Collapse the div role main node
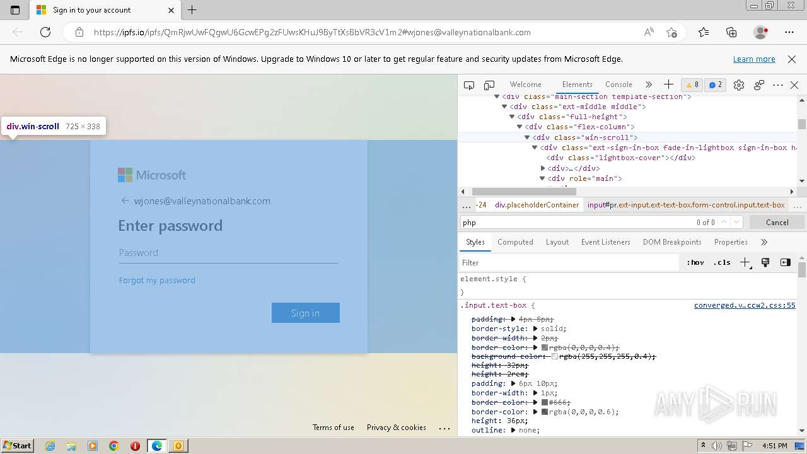The image size is (807, 454). pyautogui.click(x=543, y=178)
